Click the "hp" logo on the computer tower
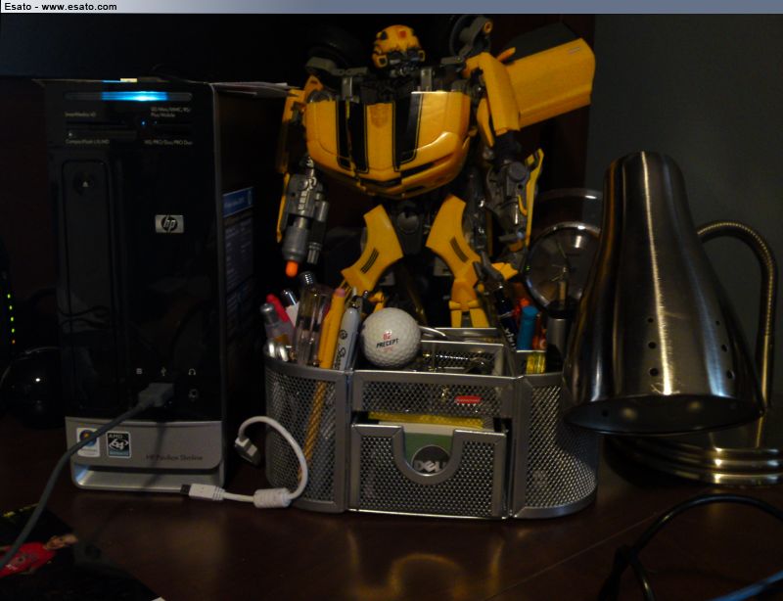Viewport: 783px width, 601px height. pyautogui.click(x=169, y=224)
